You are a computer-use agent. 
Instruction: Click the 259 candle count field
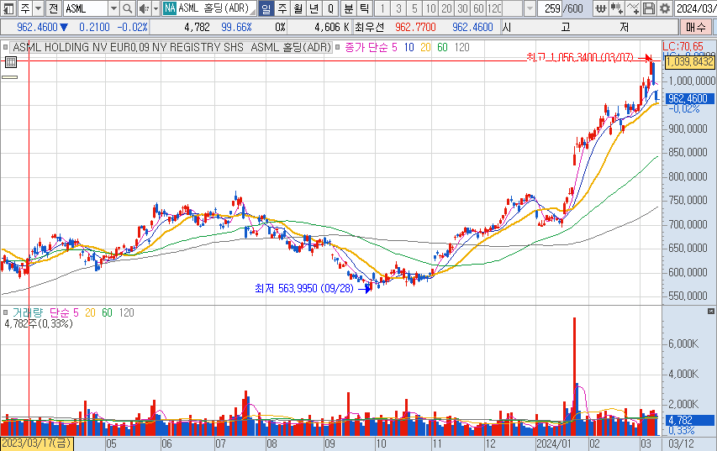click(552, 8)
